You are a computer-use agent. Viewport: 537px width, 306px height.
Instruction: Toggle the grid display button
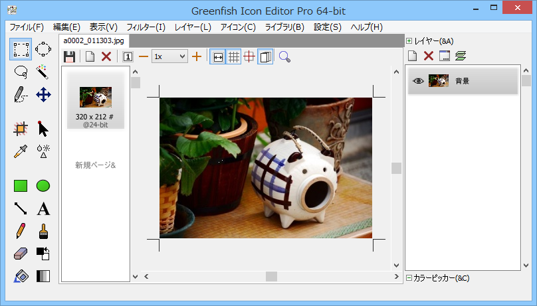coord(234,57)
